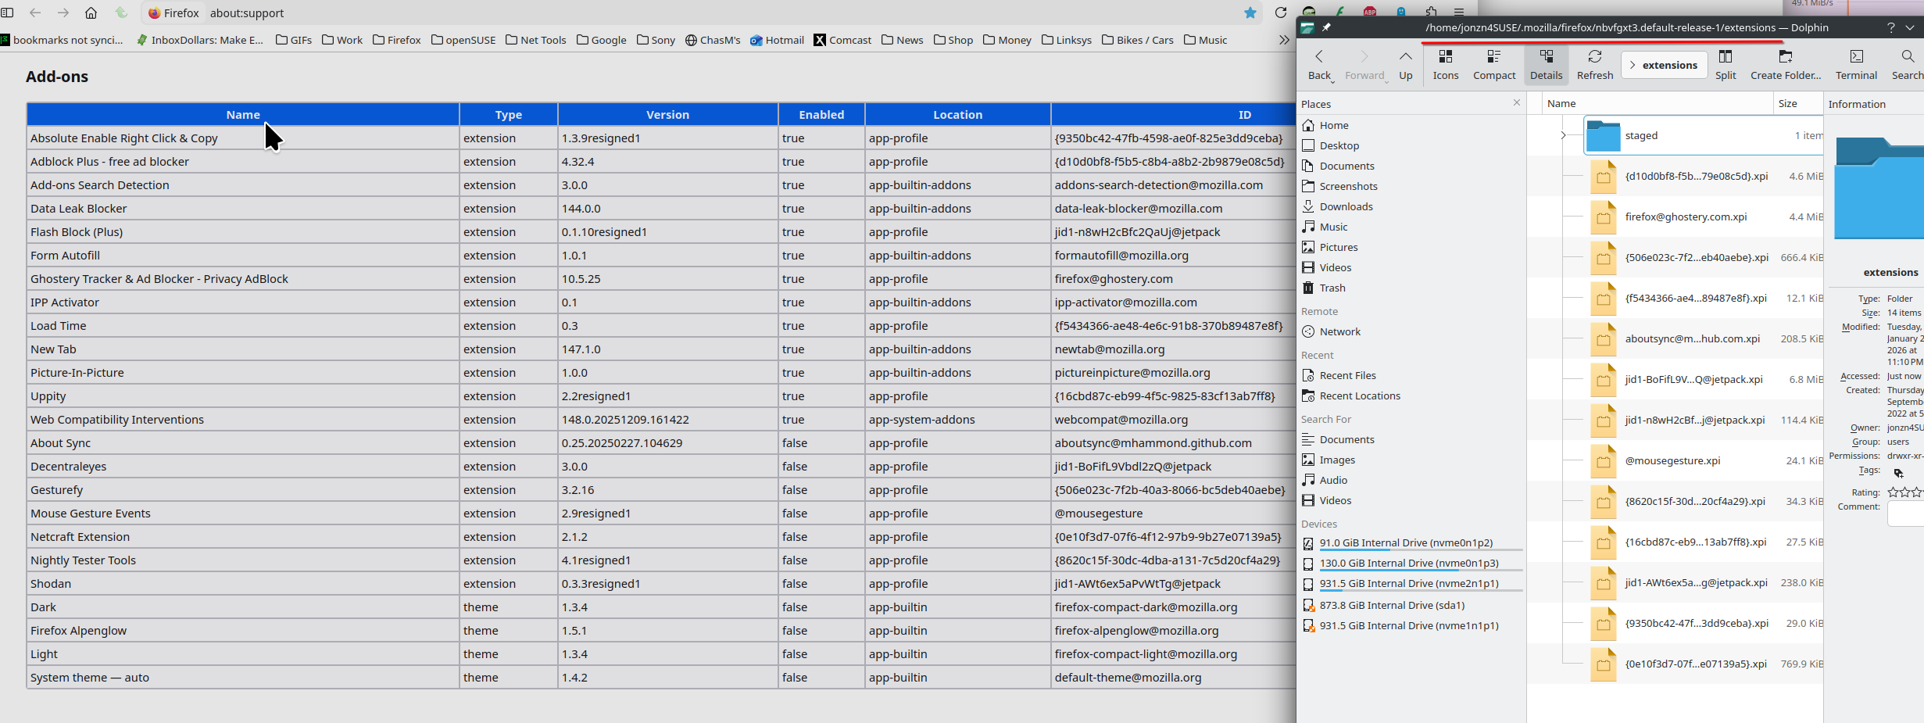Open Terminal from Dolphin toolbar
Screen dimensions: 1924x723
(x=1855, y=64)
